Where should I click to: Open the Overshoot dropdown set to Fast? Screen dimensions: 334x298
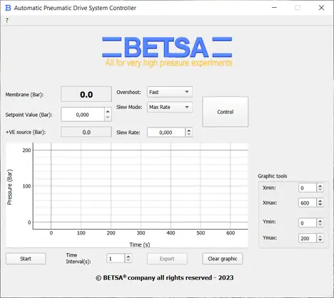tap(170, 92)
